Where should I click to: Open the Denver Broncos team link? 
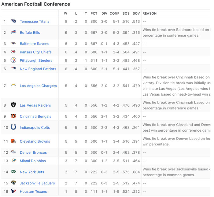click(x=33, y=152)
